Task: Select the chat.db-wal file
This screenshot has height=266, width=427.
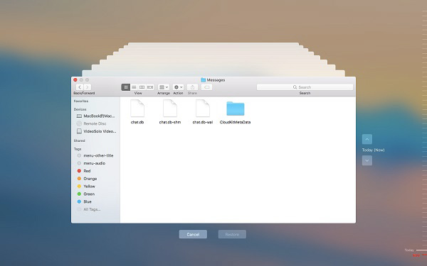Action: 203,111
